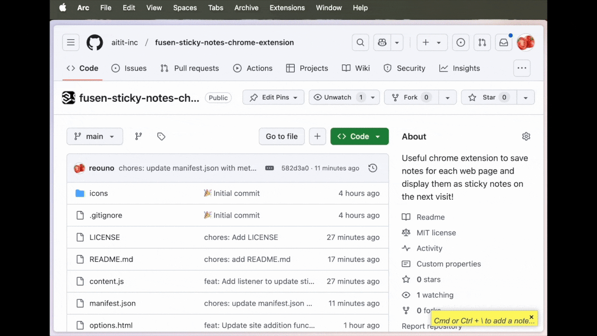Open the search icon in the header

(360, 42)
